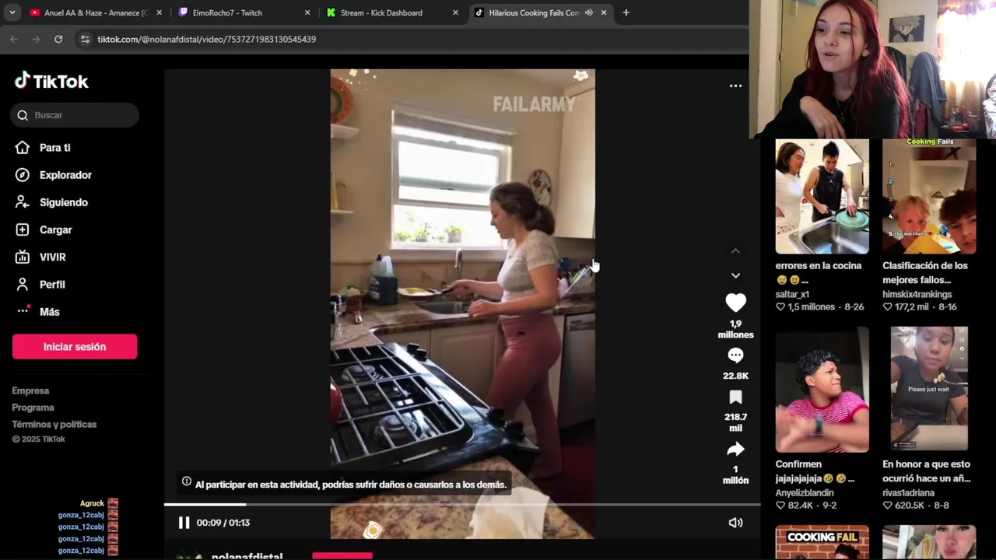Like the video with the heart icon

[735, 303]
